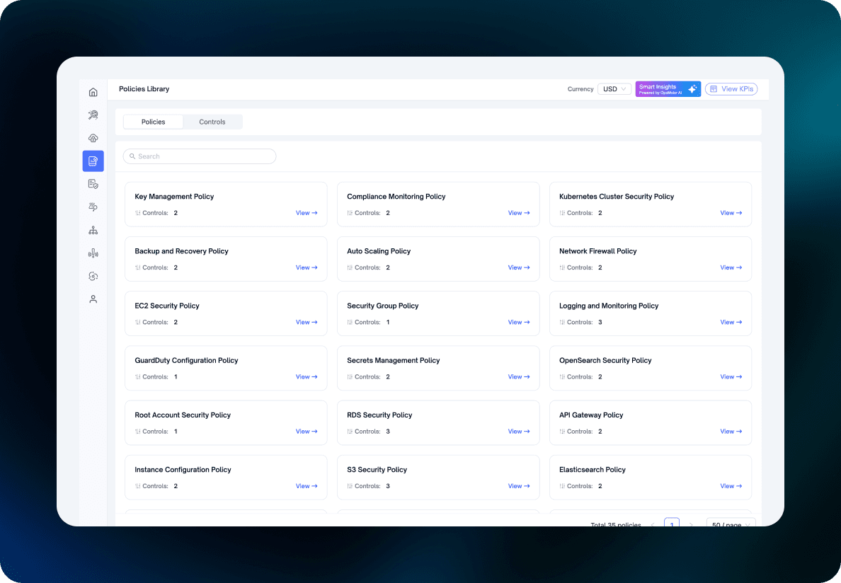Switch to the Policies tab
This screenshot has width=841, height=583.
pyautogui.click(x=154, y=122)
